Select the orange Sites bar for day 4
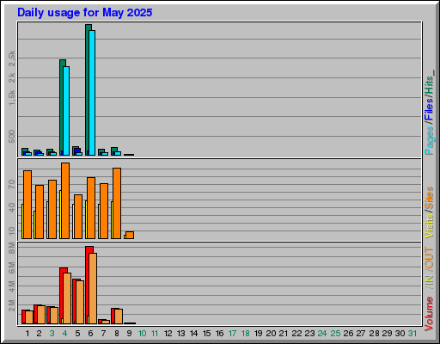The image size is (440, 344). tap(65, 200)
